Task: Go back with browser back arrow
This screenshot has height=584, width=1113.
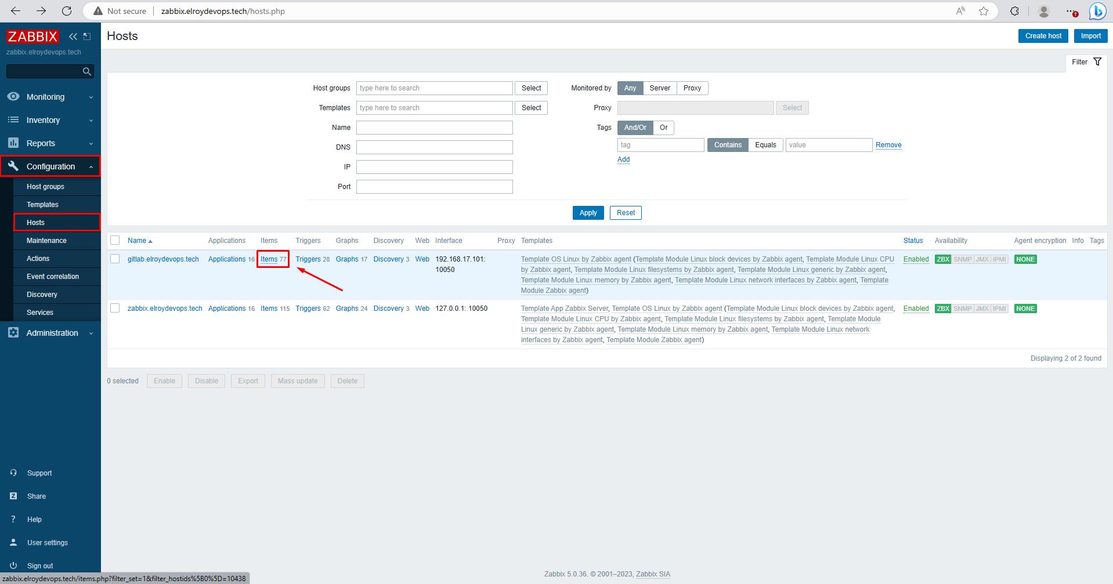Action: pos(16,11)
